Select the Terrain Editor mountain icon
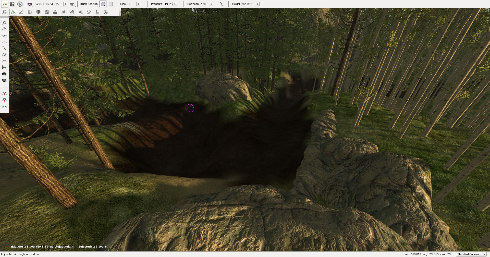 tap(13, 12)
